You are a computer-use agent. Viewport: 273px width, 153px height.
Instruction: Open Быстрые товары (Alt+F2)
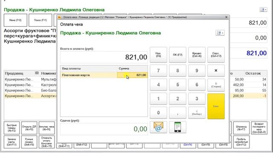point(12,128)
